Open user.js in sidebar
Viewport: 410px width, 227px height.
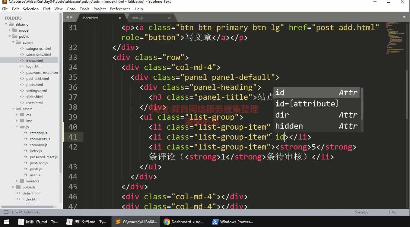pyautogui.click(x=35, y=175)
